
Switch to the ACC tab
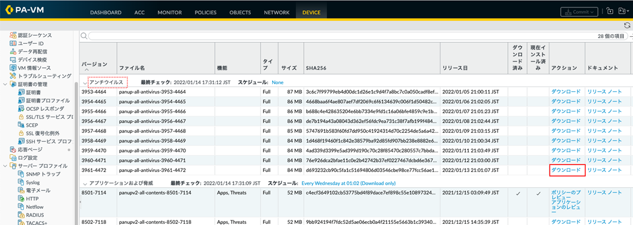[140, 13]
